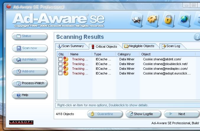Click the Next button
The image size is (200, 131).
[181, 114]
